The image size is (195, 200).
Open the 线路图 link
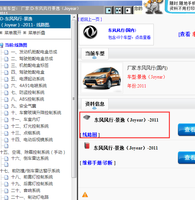90,135
